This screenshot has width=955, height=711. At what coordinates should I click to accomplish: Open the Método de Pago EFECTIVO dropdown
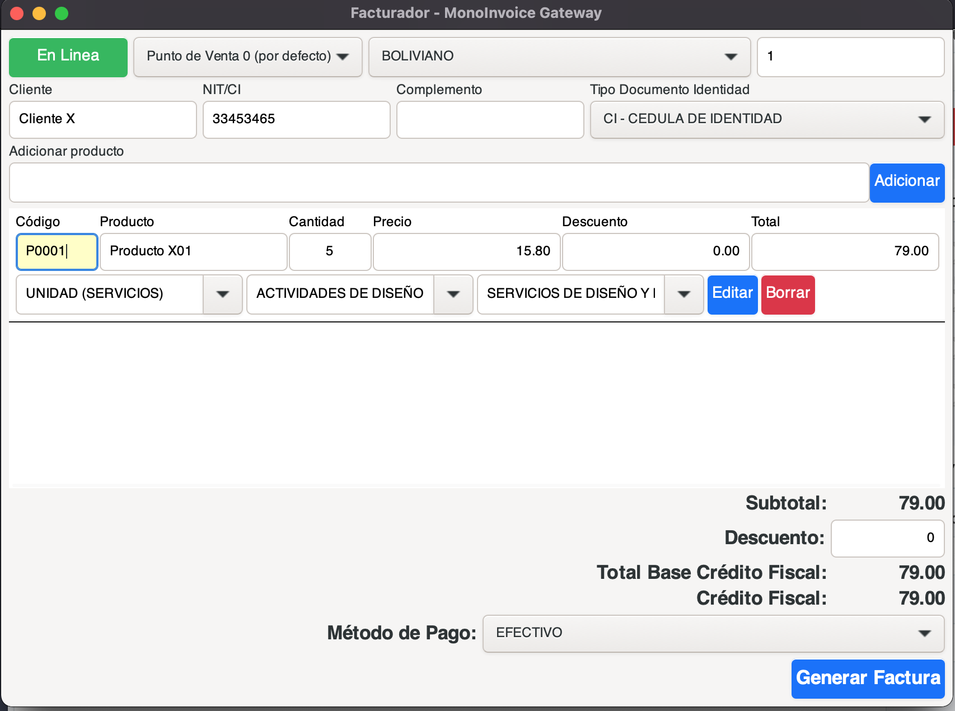[x=713, y=633]
